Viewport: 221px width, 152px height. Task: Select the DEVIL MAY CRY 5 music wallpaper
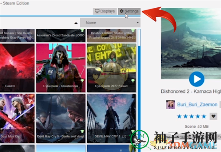coord(112,119)
